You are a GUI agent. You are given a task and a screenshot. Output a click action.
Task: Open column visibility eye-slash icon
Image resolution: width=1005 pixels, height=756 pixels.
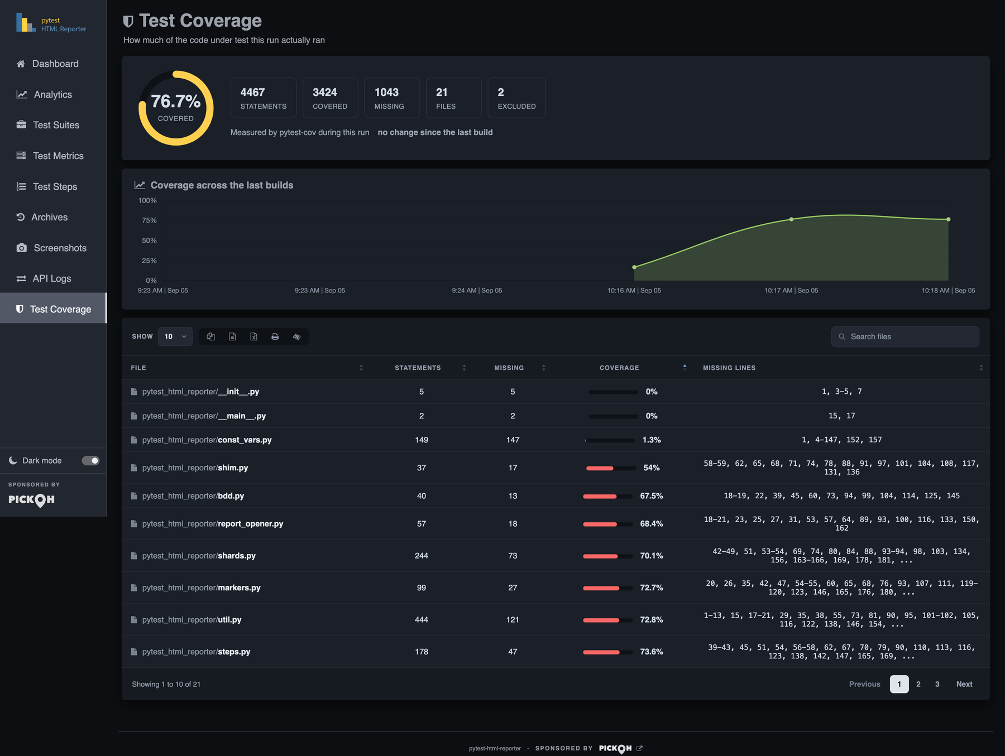[x=296, y=336]
